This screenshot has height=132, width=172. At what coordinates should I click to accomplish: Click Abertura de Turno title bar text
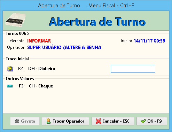(59, 6)
